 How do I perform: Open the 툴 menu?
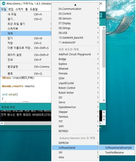click(27, 9)
